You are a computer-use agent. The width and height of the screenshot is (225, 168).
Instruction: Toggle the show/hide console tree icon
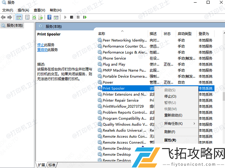click(19, 17)
